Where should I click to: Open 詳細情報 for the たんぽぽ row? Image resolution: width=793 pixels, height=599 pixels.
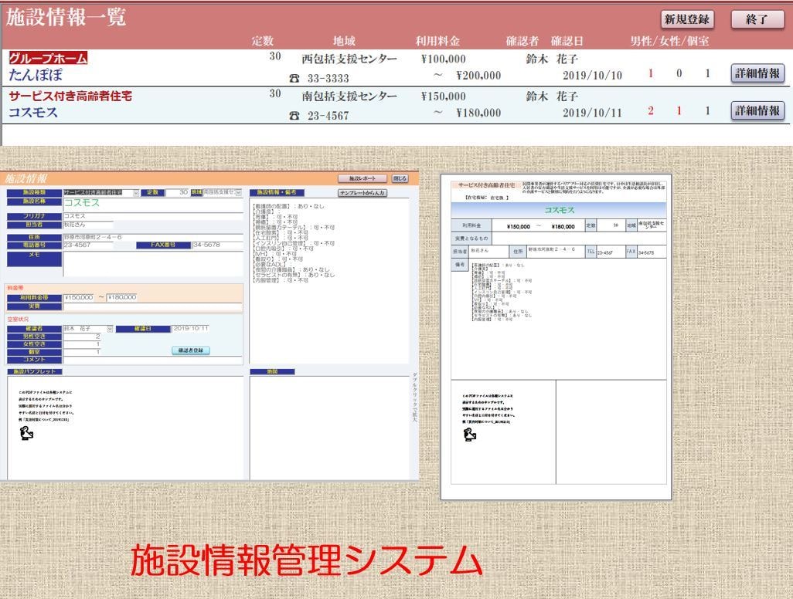coord(757,73)
